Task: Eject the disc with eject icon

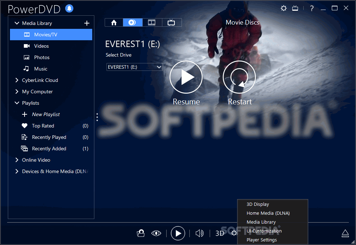Action: pyautogui.click(x=345, y=233)
